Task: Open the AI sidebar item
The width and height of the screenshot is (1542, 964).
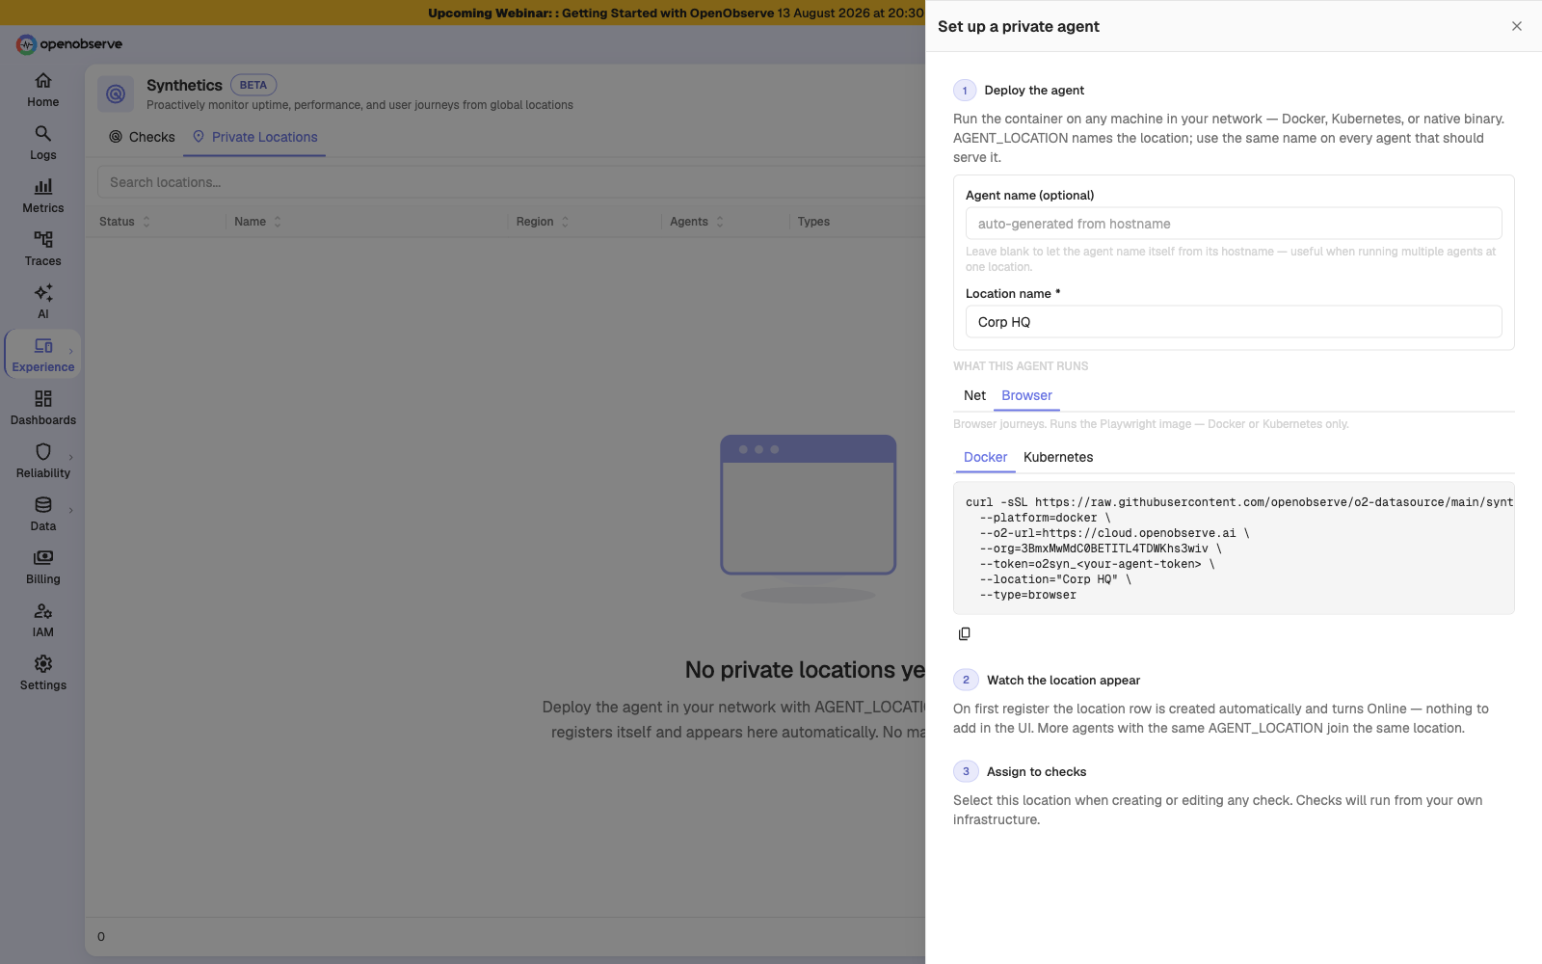Action: click(42, 302)
